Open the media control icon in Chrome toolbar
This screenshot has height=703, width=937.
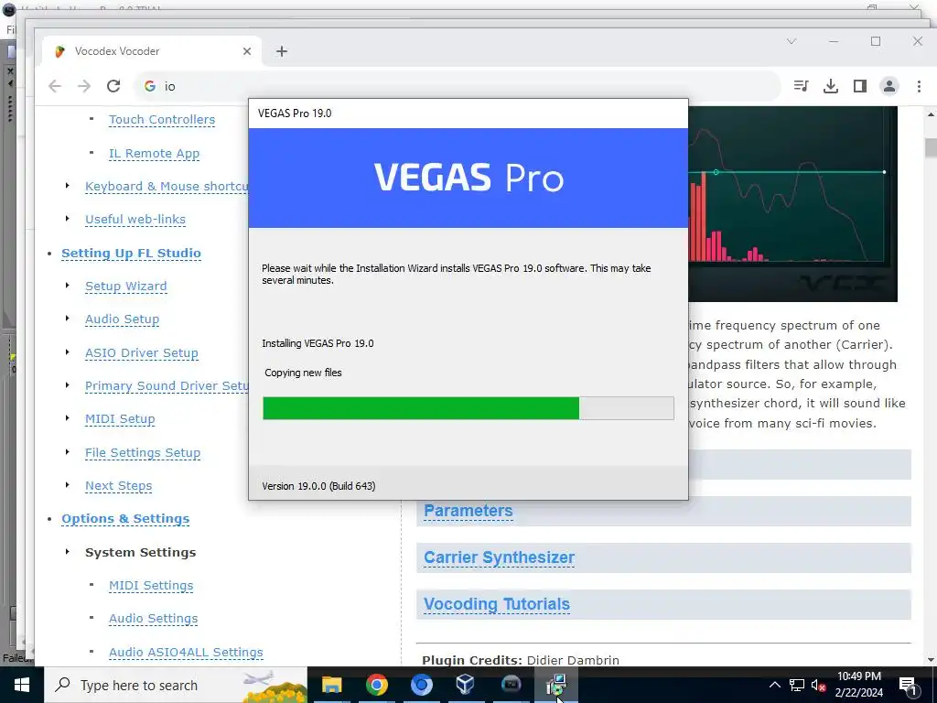pyautogui.click(x=802, y=86)
